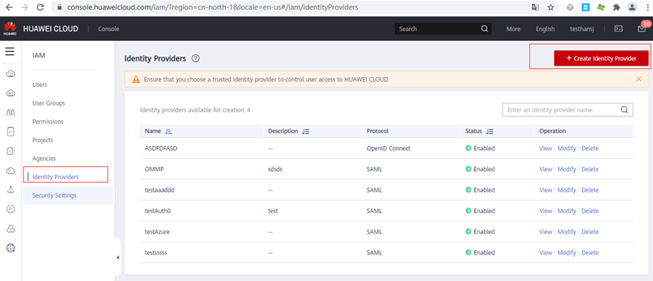Modify the testsssss identity provider
Screen dimensions: 653x281
point(567,252)
